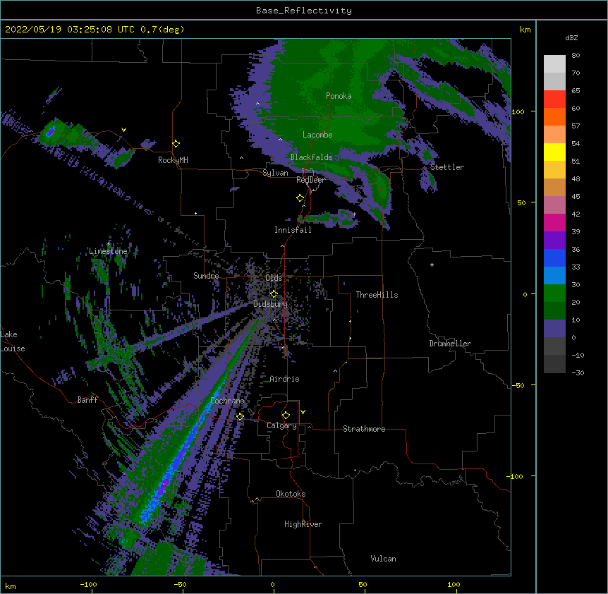Click the Calgary city label

281,425
